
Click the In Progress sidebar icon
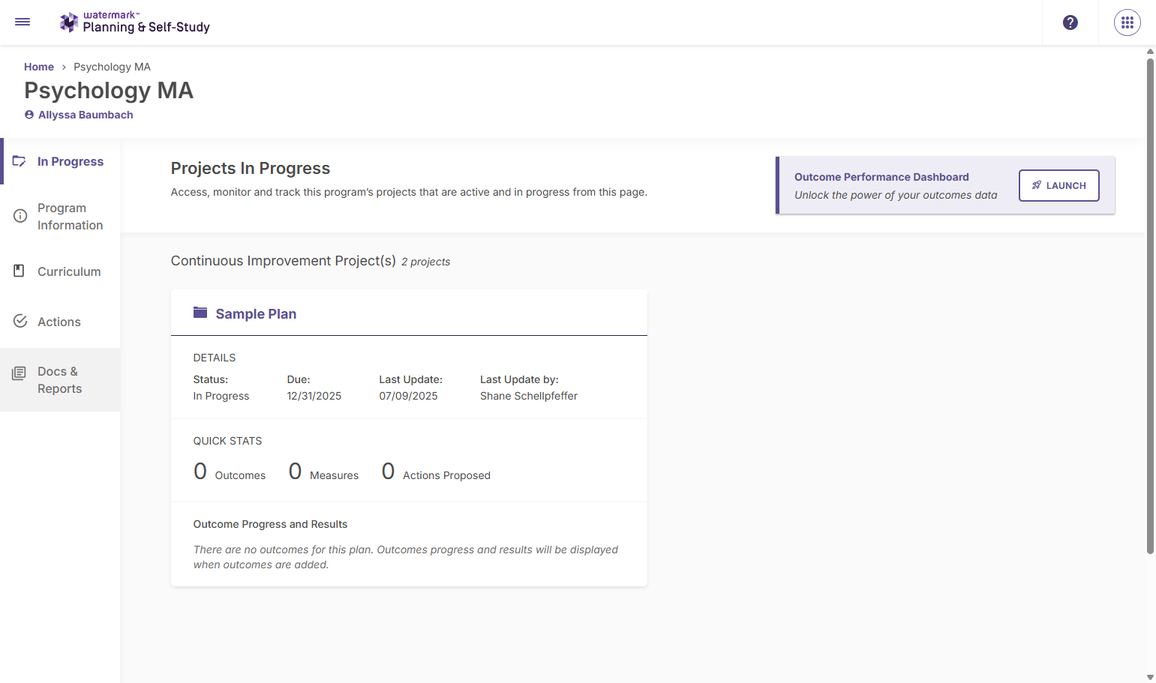click(20, 161)
